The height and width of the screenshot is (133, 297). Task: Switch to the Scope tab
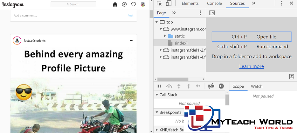[x=238, y=86]
